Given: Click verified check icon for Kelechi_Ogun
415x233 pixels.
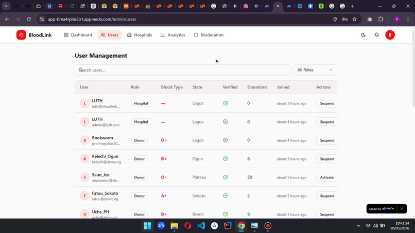Looking at the screenshot, I should point(225,159).
